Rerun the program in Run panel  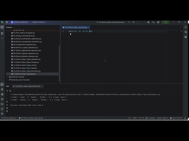pyautogui.click(x=7, y=91)
